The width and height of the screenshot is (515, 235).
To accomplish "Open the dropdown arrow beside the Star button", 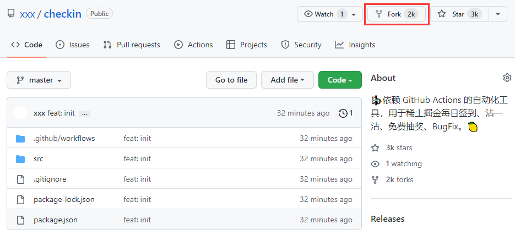I will point(498,14).
